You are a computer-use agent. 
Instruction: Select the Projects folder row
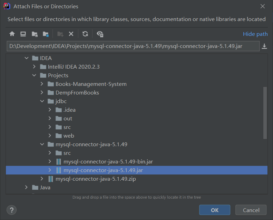137,76
